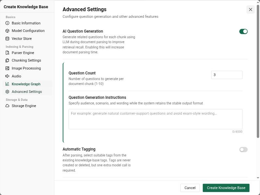Click the Create Knowledge Base button
260x195 pixels.
click(226, 188)
